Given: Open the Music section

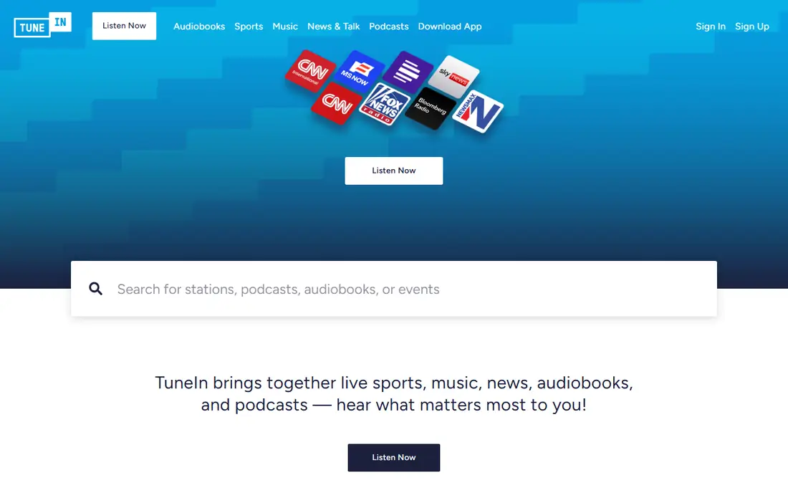Looking at the screenshot, I should [x=285, y=26].
